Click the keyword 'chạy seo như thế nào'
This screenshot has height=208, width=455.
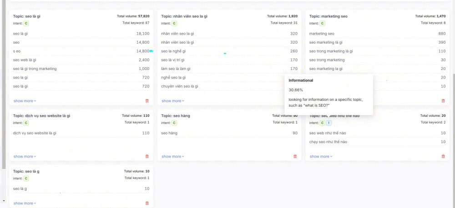click(328, 142)
